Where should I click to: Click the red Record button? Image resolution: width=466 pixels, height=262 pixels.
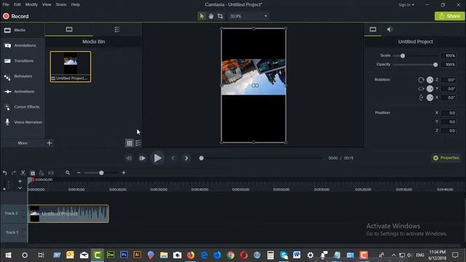pos(16,16)
